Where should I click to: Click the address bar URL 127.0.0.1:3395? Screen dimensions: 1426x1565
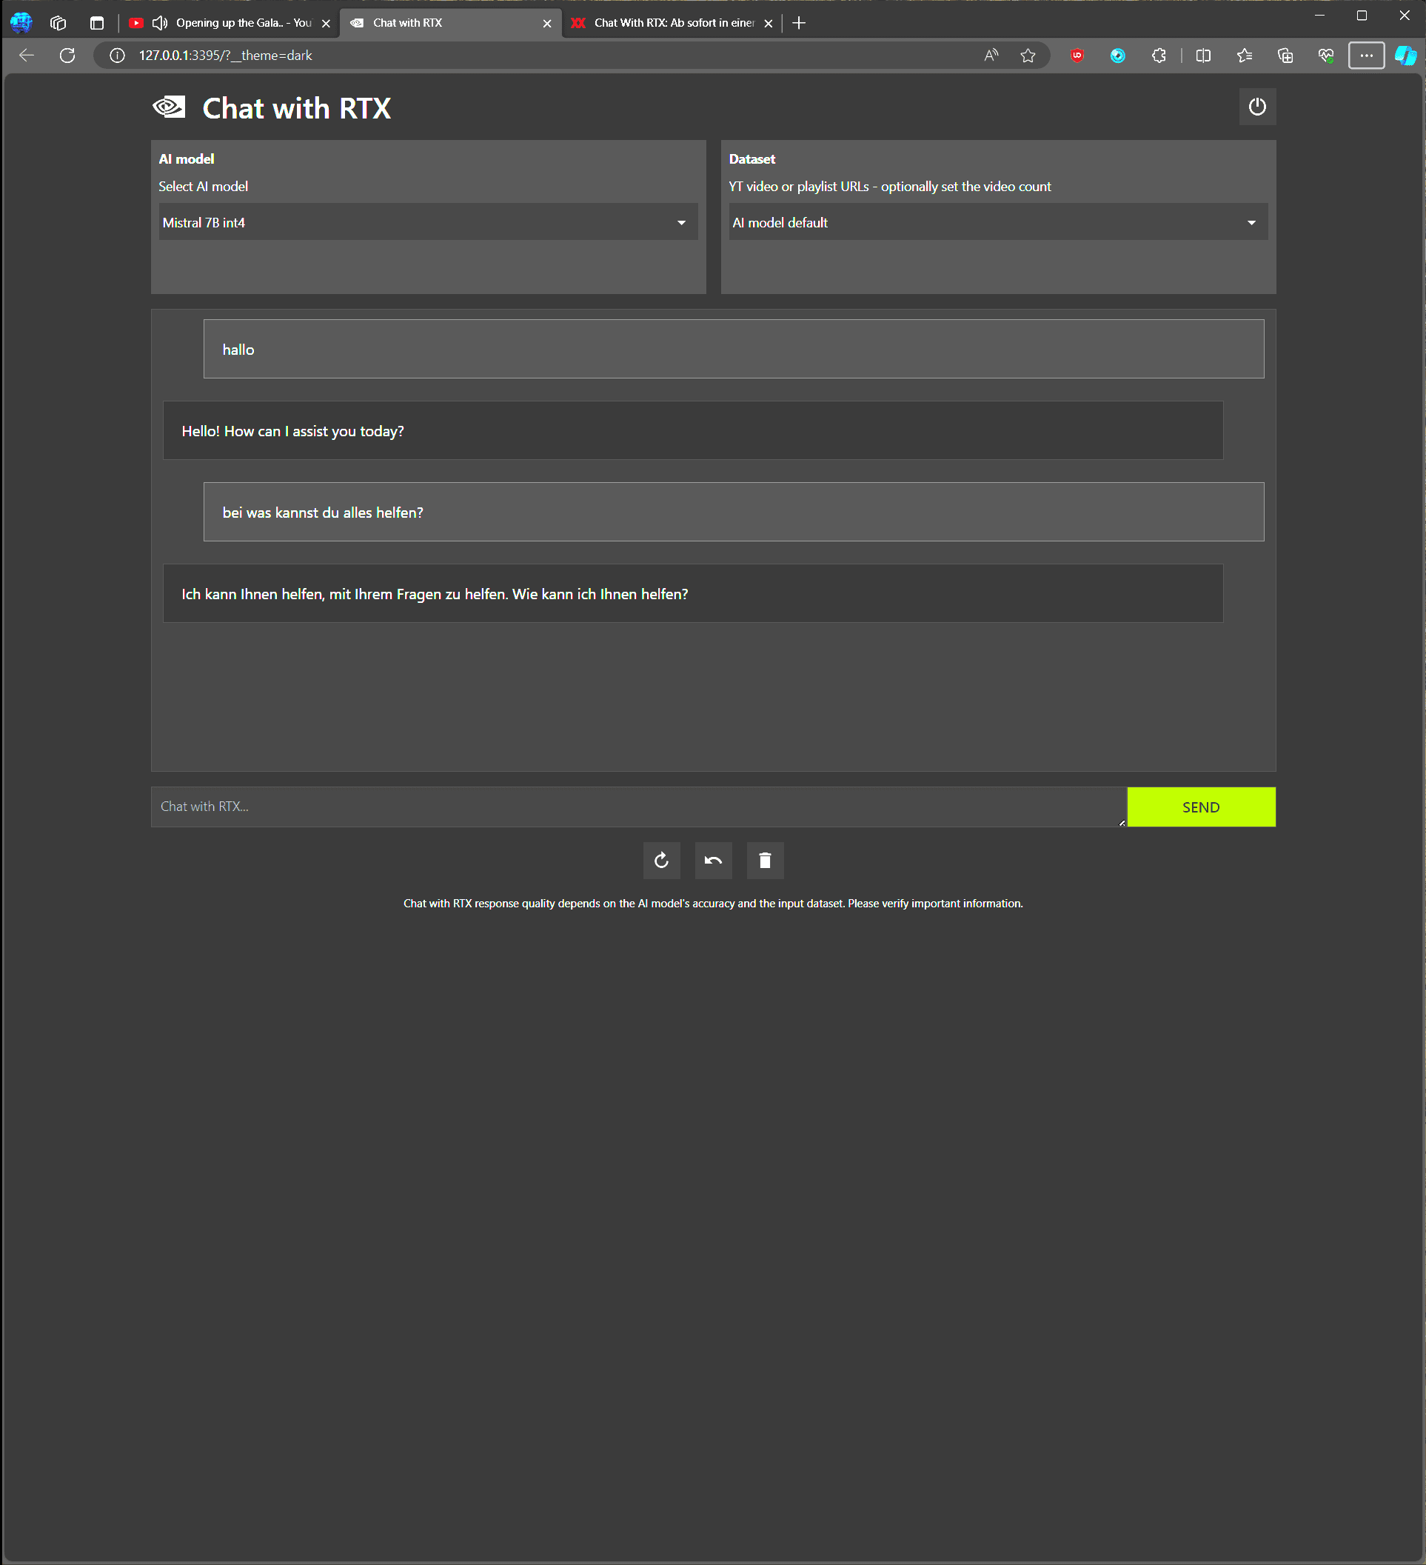coord(225,55)
